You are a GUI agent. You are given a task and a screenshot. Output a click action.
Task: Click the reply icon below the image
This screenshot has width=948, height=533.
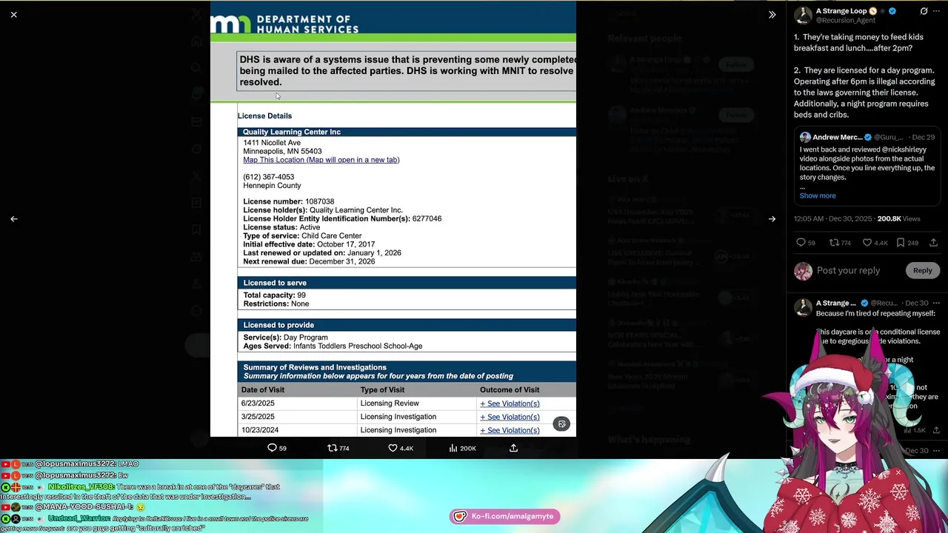click(x=272, y=448)
